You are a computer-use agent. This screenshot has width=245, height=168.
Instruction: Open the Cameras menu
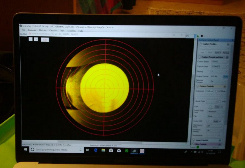(32, 30)
